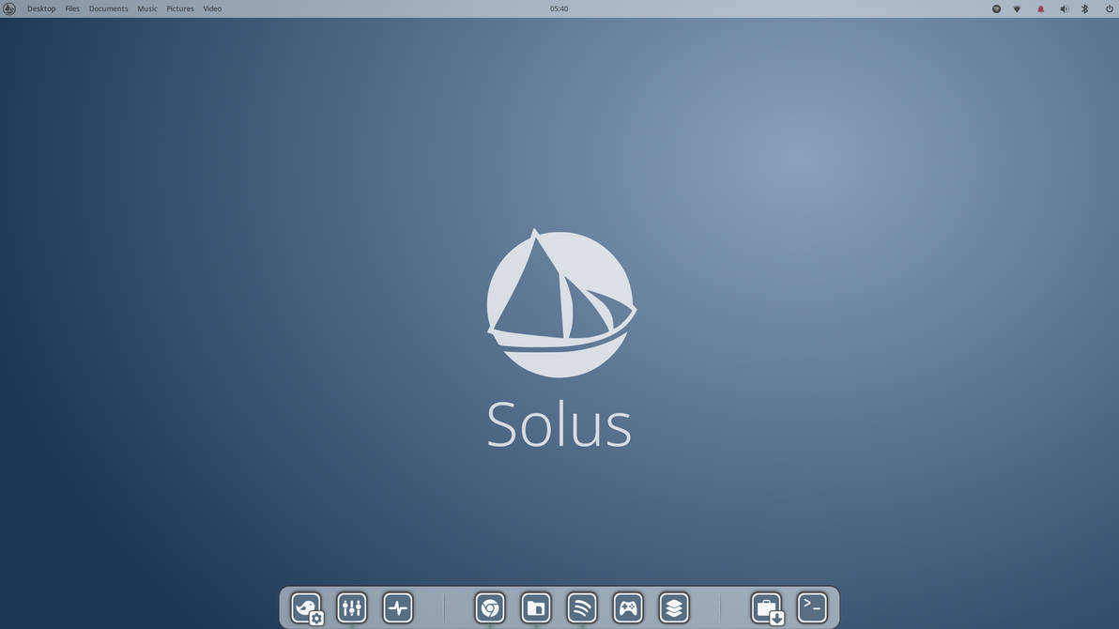Toggle Bluetooth from the system tray

click(x=1085, y=8)
